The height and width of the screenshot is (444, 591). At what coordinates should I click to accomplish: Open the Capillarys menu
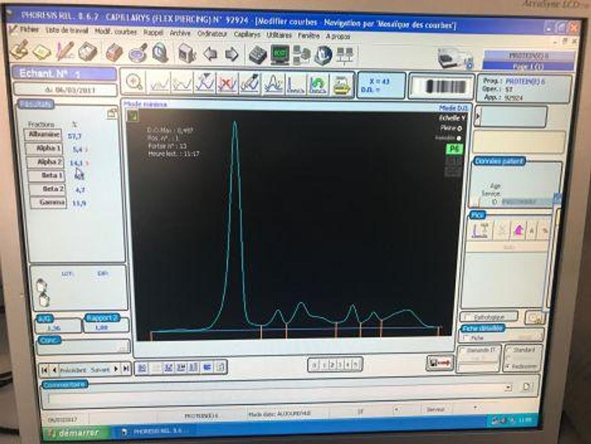coord(247,35)
